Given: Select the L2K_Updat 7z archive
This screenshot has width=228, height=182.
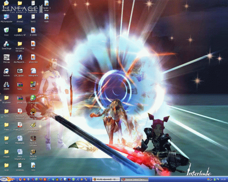Looking at the screenshot, I should click(x=20, y=71).
